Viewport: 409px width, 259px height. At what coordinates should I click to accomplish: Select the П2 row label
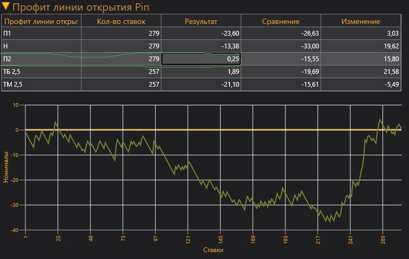(x=7, y=59)
